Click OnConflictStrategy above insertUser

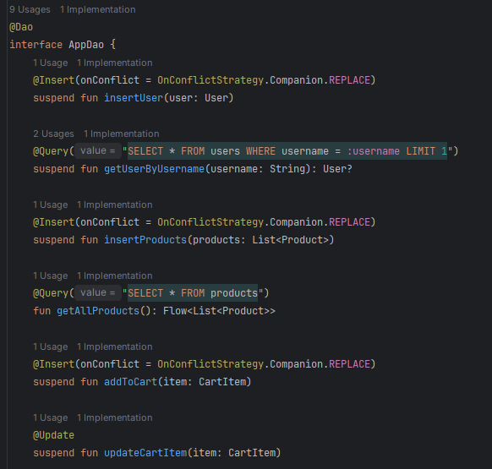[210, 80]
